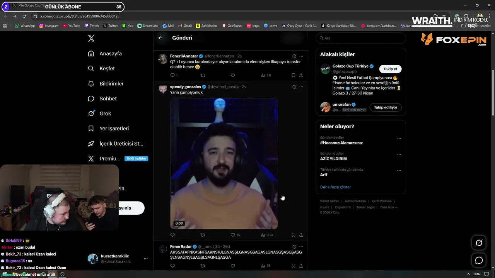
Task: Repost FenerliAnnatar's post
Action: [x=203, y=75]
